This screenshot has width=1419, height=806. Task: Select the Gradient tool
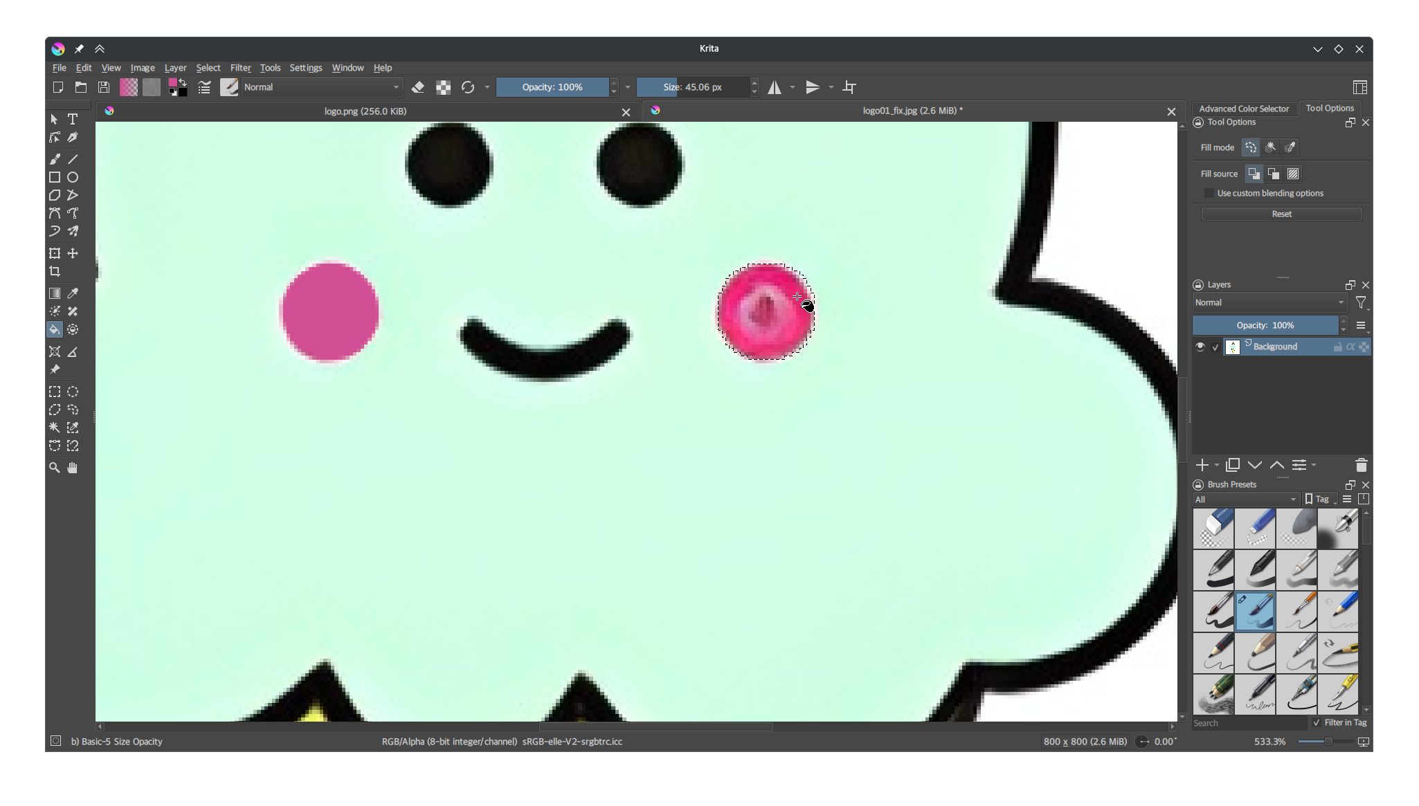(x=55, y=293)
